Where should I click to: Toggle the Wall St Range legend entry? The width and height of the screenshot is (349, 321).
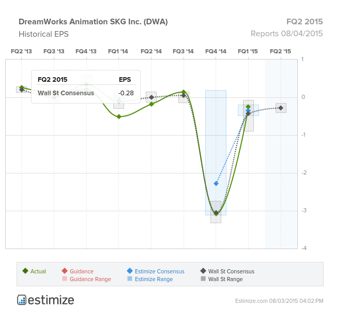222,279
